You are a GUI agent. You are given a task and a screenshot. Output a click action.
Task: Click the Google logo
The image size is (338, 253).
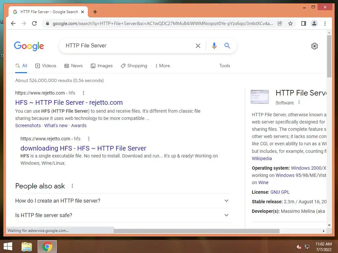(29, 46)
